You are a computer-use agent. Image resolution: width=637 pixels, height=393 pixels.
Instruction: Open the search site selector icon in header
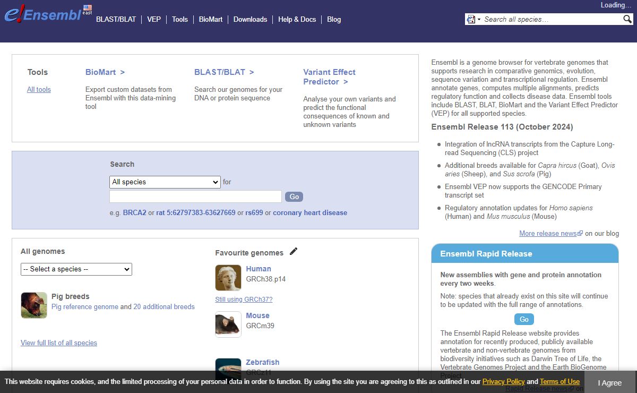click(472, 19)
